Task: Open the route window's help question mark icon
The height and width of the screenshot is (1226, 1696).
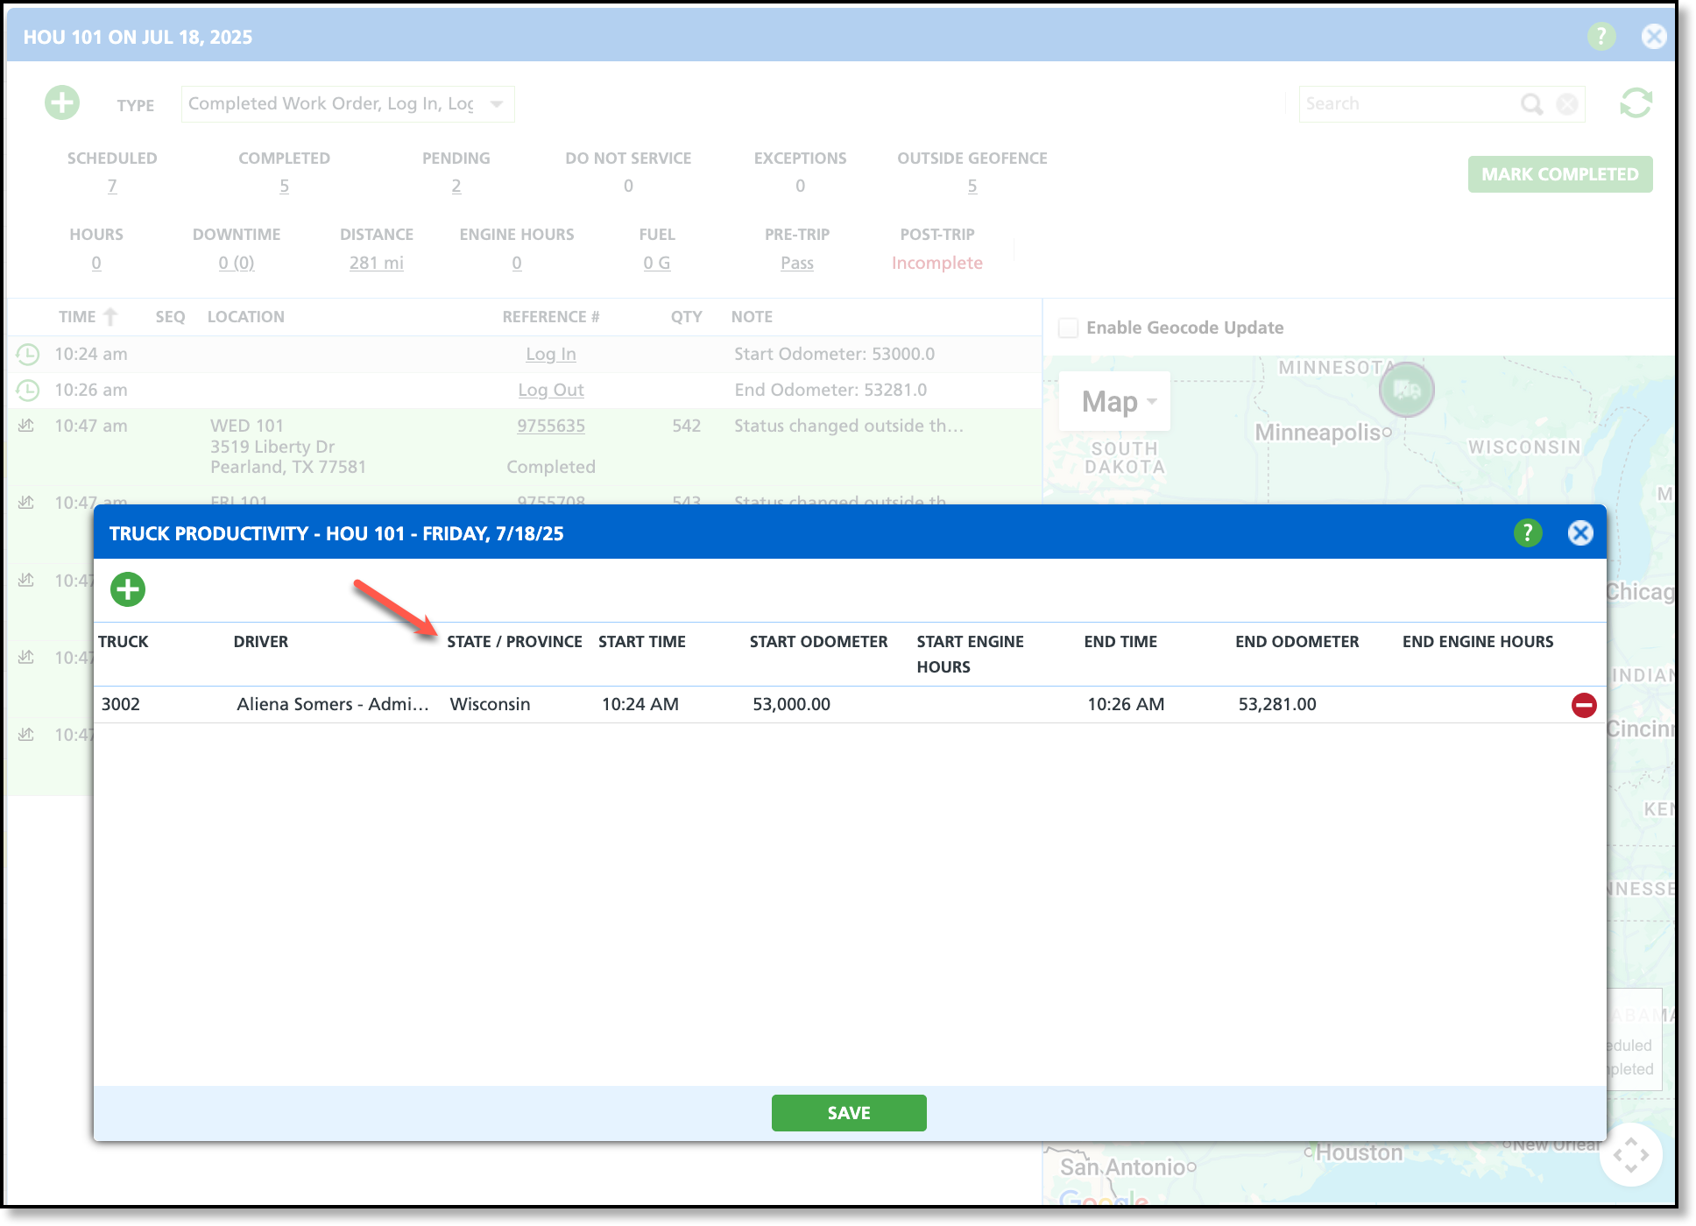Action: click(1601, 37)
